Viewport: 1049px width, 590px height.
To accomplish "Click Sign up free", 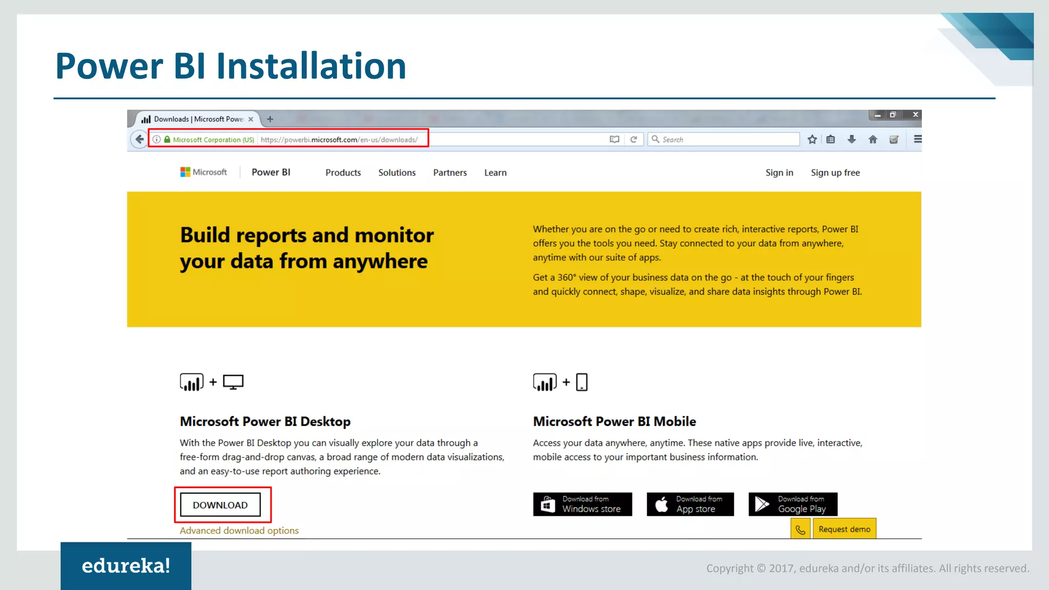I will pyautogui.click(x=835, y=173).
